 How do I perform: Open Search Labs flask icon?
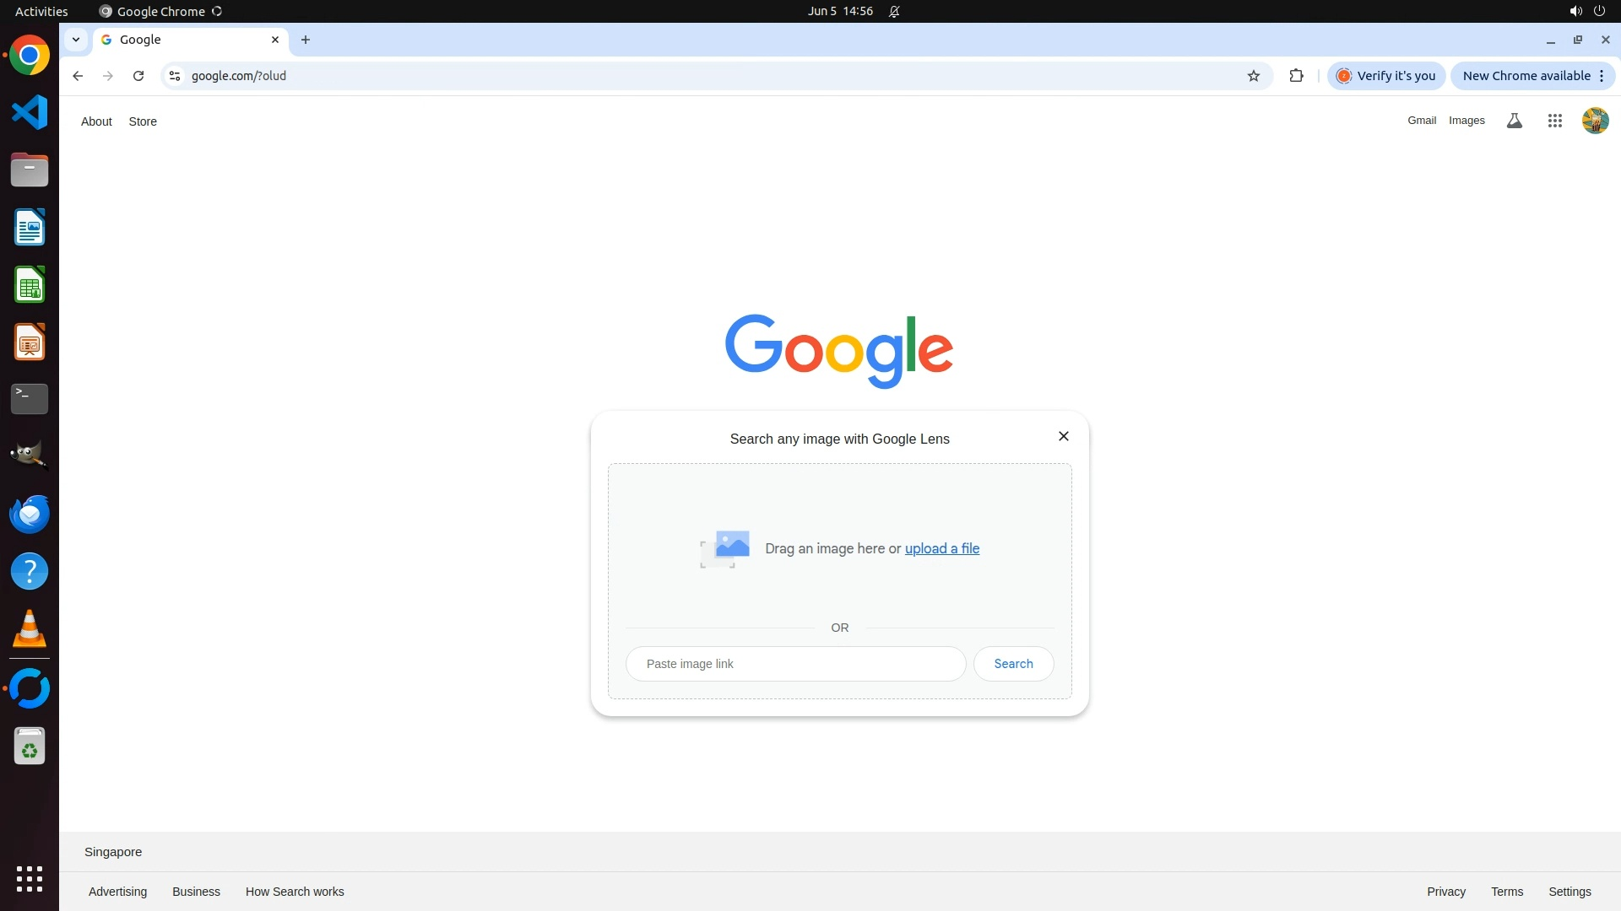[1514, 121]
